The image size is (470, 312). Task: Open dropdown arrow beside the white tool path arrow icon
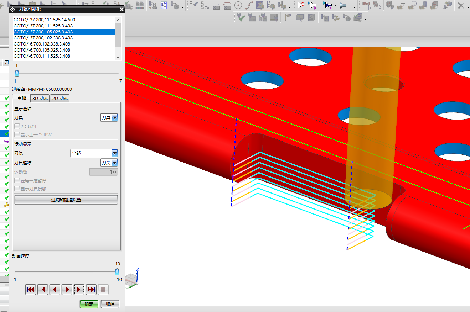pyautogui.click(x=320, y=6)
